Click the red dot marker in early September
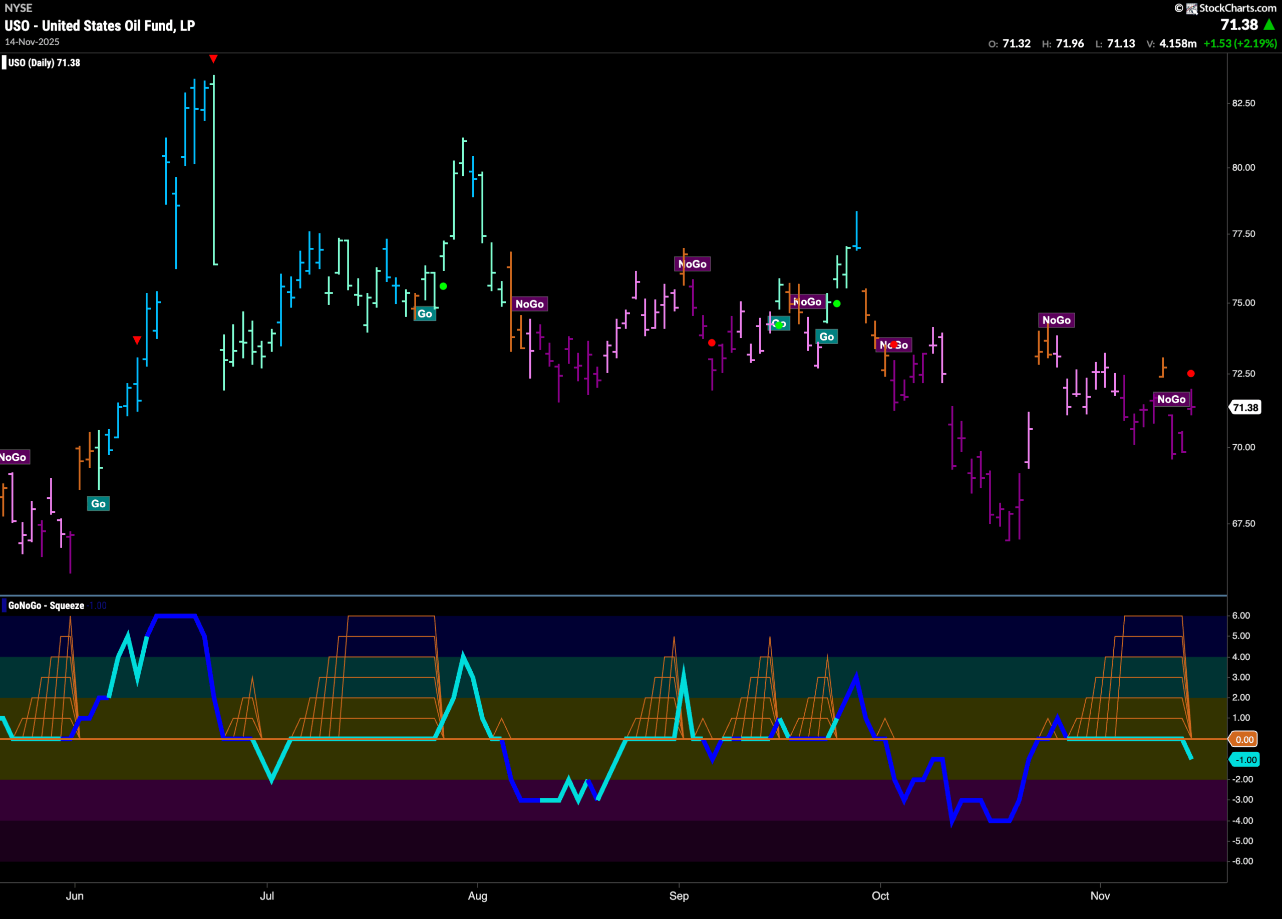Viewport: 1282px width, 919px height. [712, 343]
